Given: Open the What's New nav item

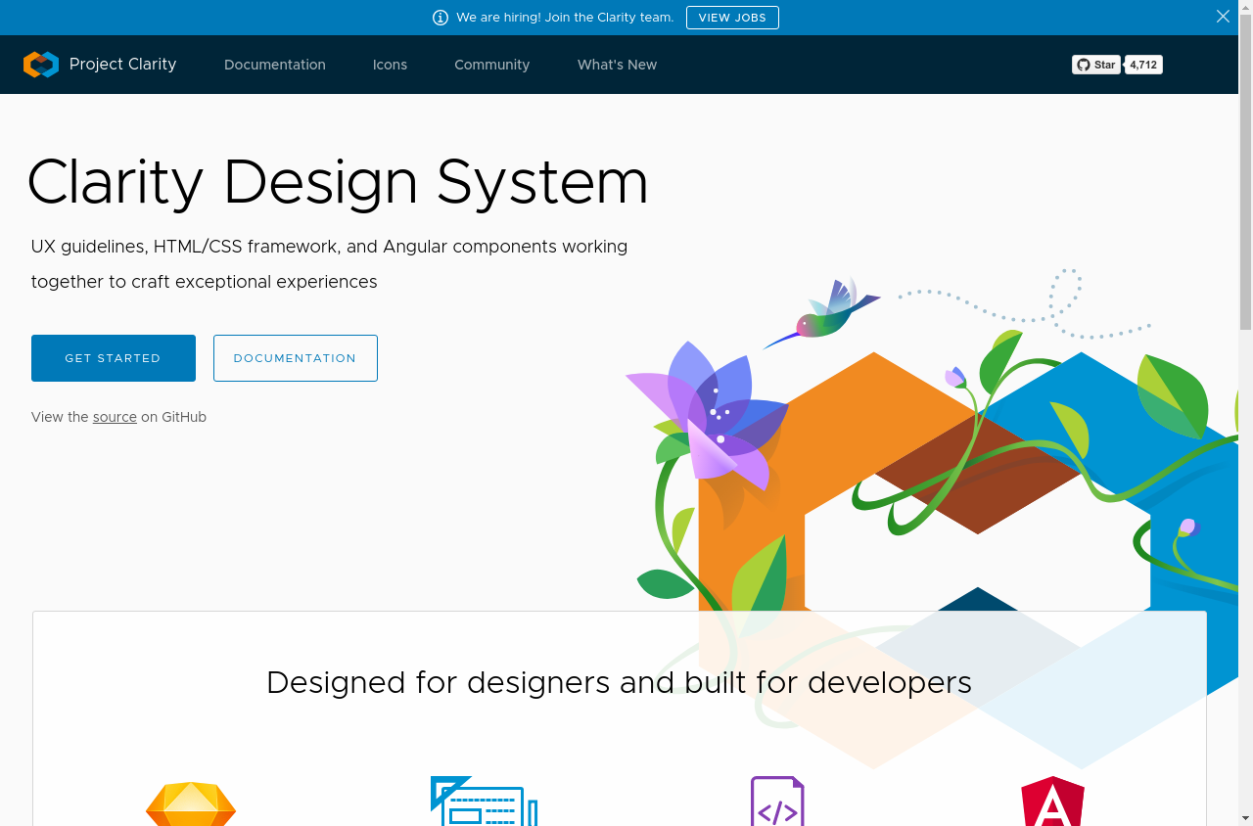Looking at the screenshot, I should tap(617, 65).
